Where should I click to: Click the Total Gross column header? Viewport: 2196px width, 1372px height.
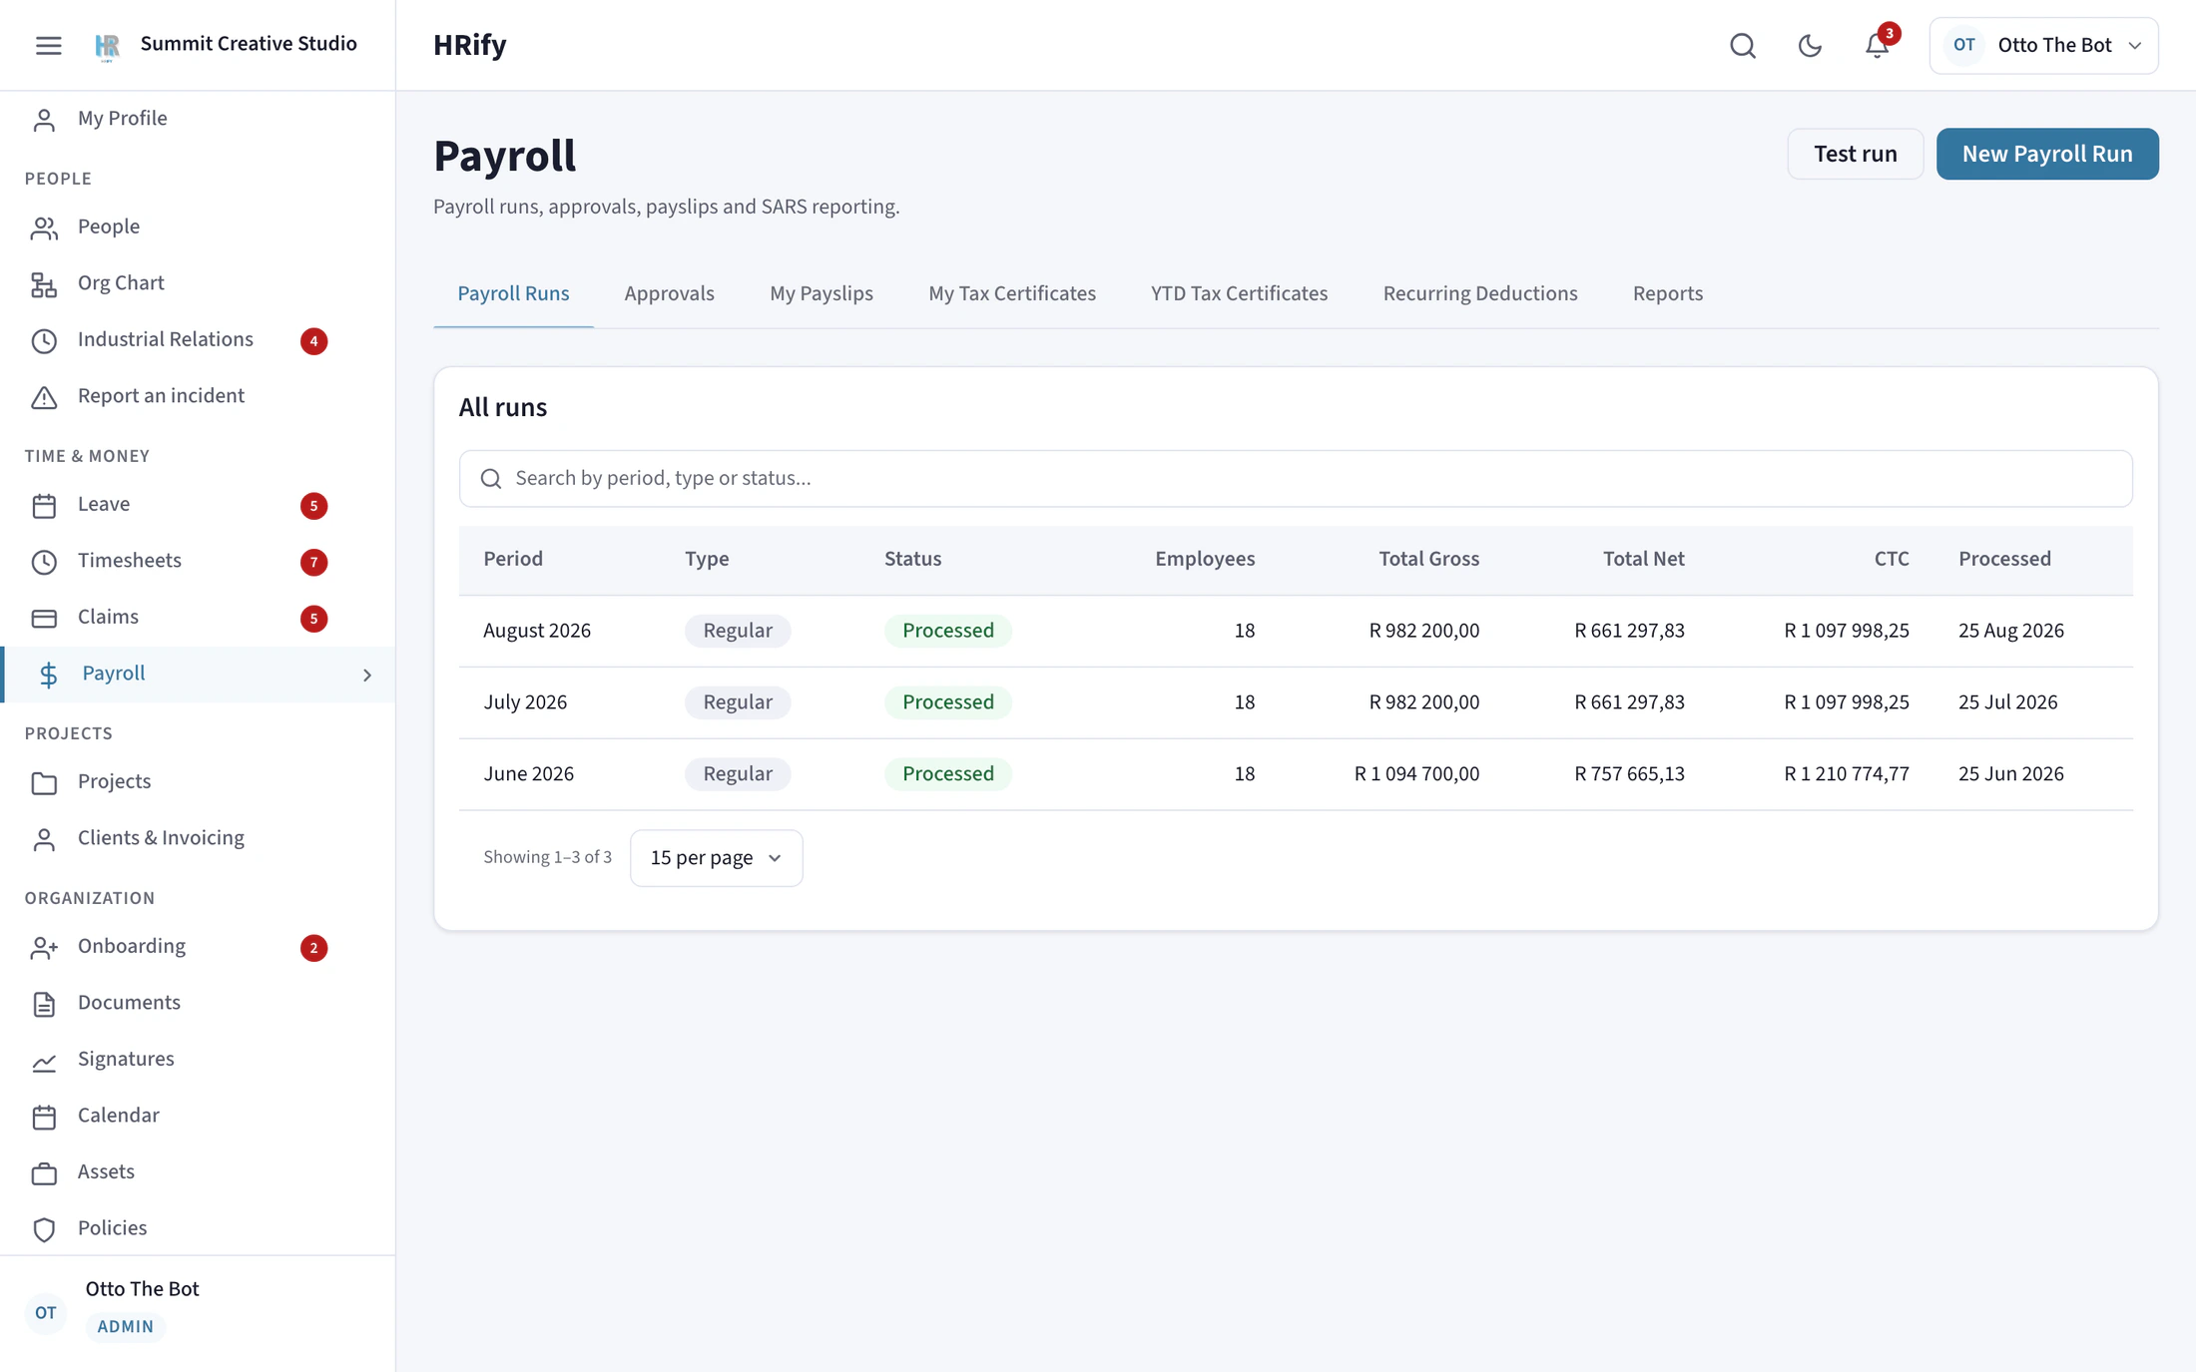pos(1428,559)
